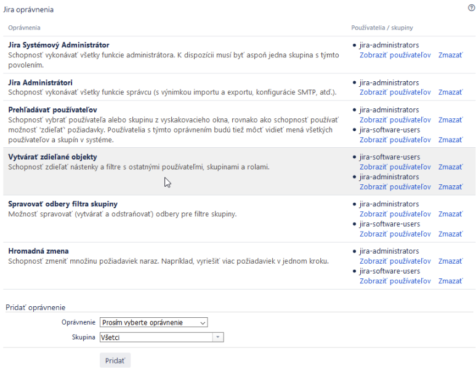
Task: Click the Pridať button
Action: click(x=115, y=360)
